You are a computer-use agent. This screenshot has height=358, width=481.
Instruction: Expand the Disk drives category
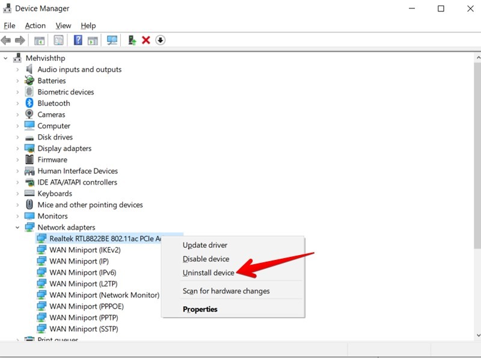(x=16, y=137)
